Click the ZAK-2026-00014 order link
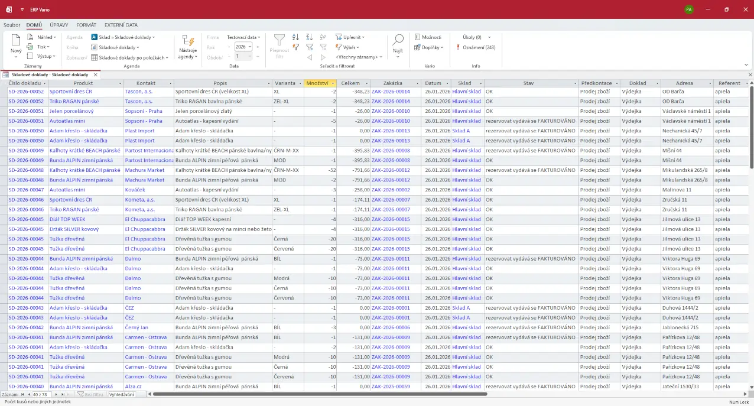Screen dimensions: 754x406 tap(390, 92)
